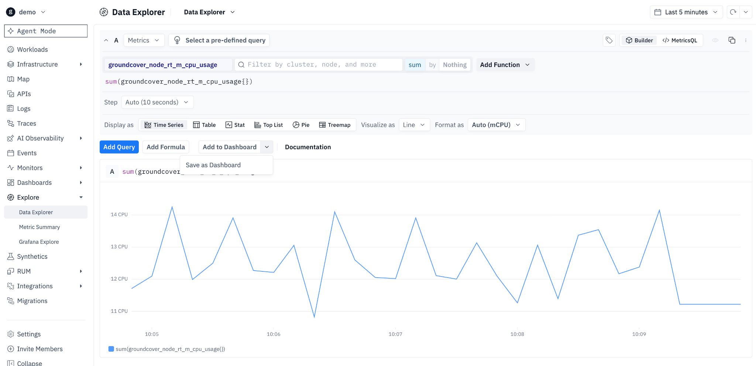The width and height of the screenshot is (756, 366).
Task: Open the query three-dot options menu
Action: pyautogui.click(x=746, y=41)
